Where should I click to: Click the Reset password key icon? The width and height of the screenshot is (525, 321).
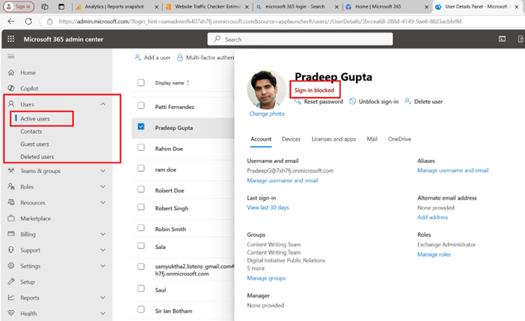297,101
